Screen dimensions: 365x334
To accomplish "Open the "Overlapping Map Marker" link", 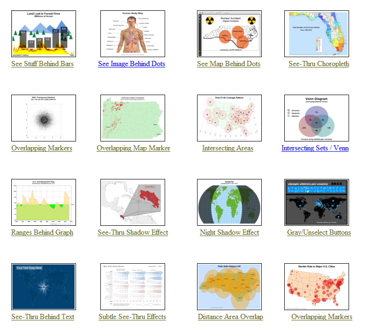I will tap(133, 148).
